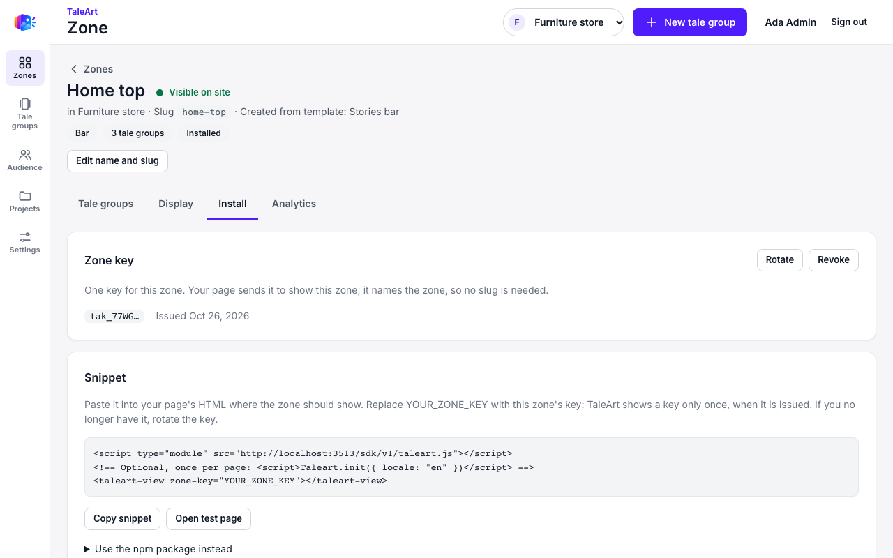Click the F avatar badge

(517, 22)
